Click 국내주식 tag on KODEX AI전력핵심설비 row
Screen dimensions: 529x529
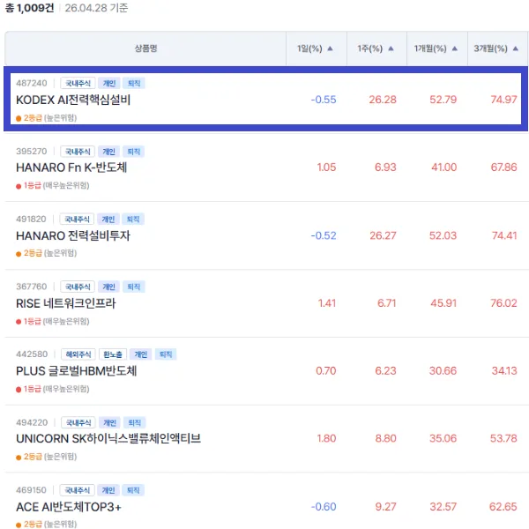78,83
